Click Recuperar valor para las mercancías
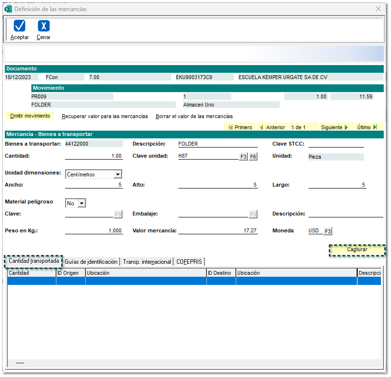Image resolution: width=391 pixels, height=377 pixels. (105, 116)
